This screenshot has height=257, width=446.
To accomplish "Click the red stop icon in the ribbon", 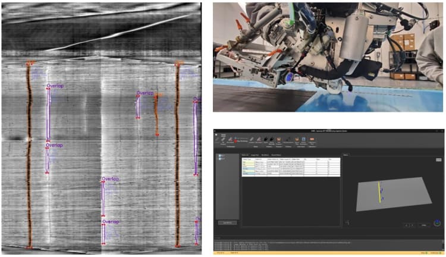I will coord(235,141).
